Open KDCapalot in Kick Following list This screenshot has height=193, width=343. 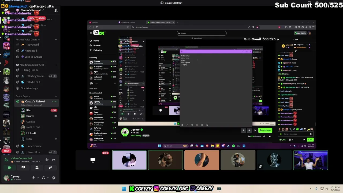click(x=103, y=67)
